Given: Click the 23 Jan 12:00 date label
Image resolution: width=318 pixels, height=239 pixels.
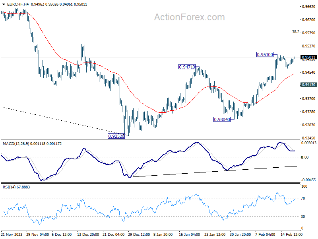Looking at the screenshot, I should (215, 234).
